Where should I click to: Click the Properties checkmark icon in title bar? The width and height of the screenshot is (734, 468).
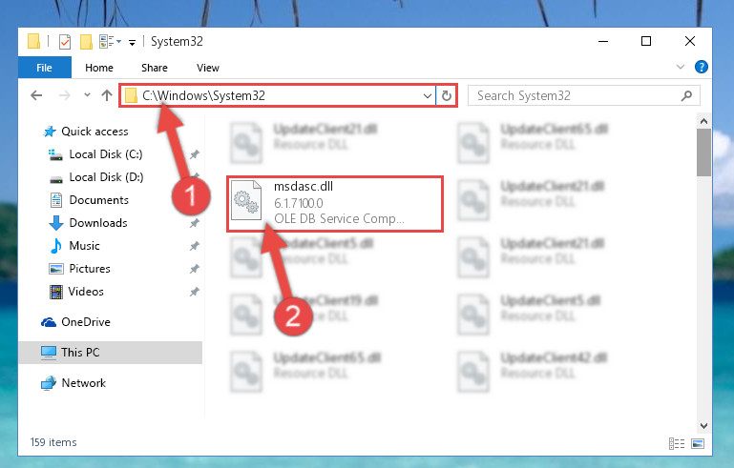click(65, 42)
